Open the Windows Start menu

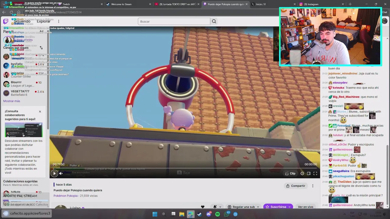(x=155, y=214)
